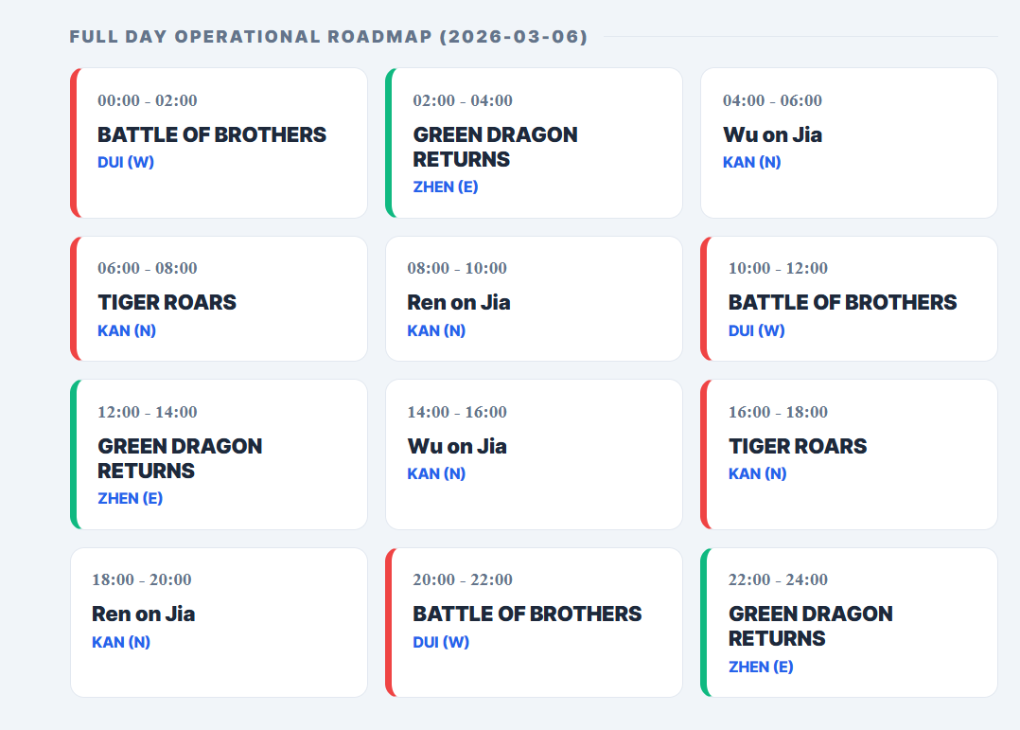The image size is (1020, 730).
Task: Open the 06:00 - 08:00 Tiger Roars card
Action: point(219,298)
